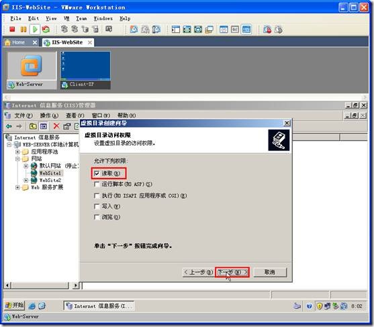The height and width of the screenshot is (327, 374).
Task: Click the red X delete icon in IIS toolbar
Action: click(56, 126)
